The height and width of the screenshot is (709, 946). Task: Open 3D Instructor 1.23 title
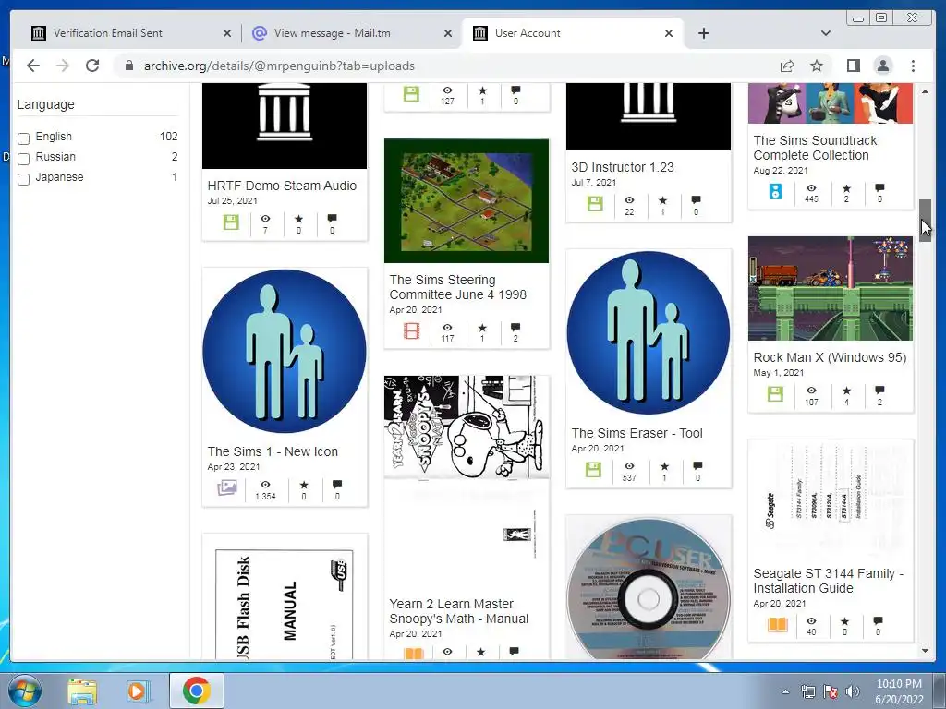(622, 167)
